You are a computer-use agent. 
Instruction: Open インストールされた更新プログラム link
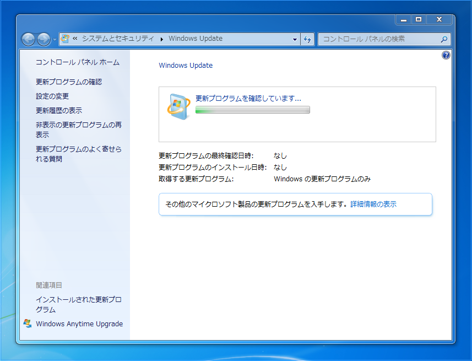tap(79, 304)
